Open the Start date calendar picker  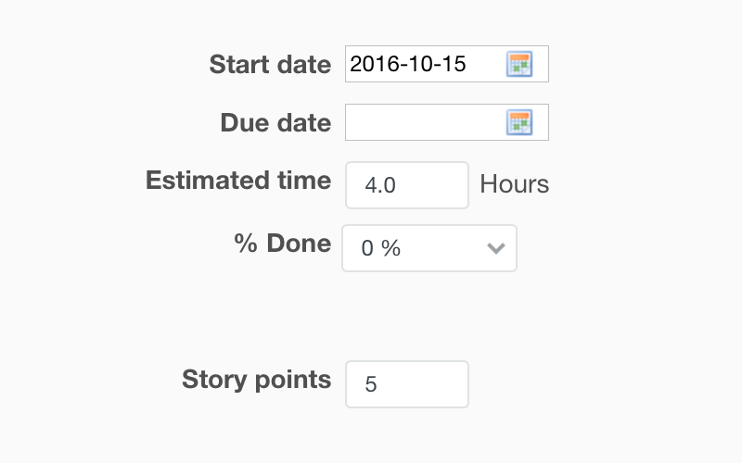(x=518, y=64)
